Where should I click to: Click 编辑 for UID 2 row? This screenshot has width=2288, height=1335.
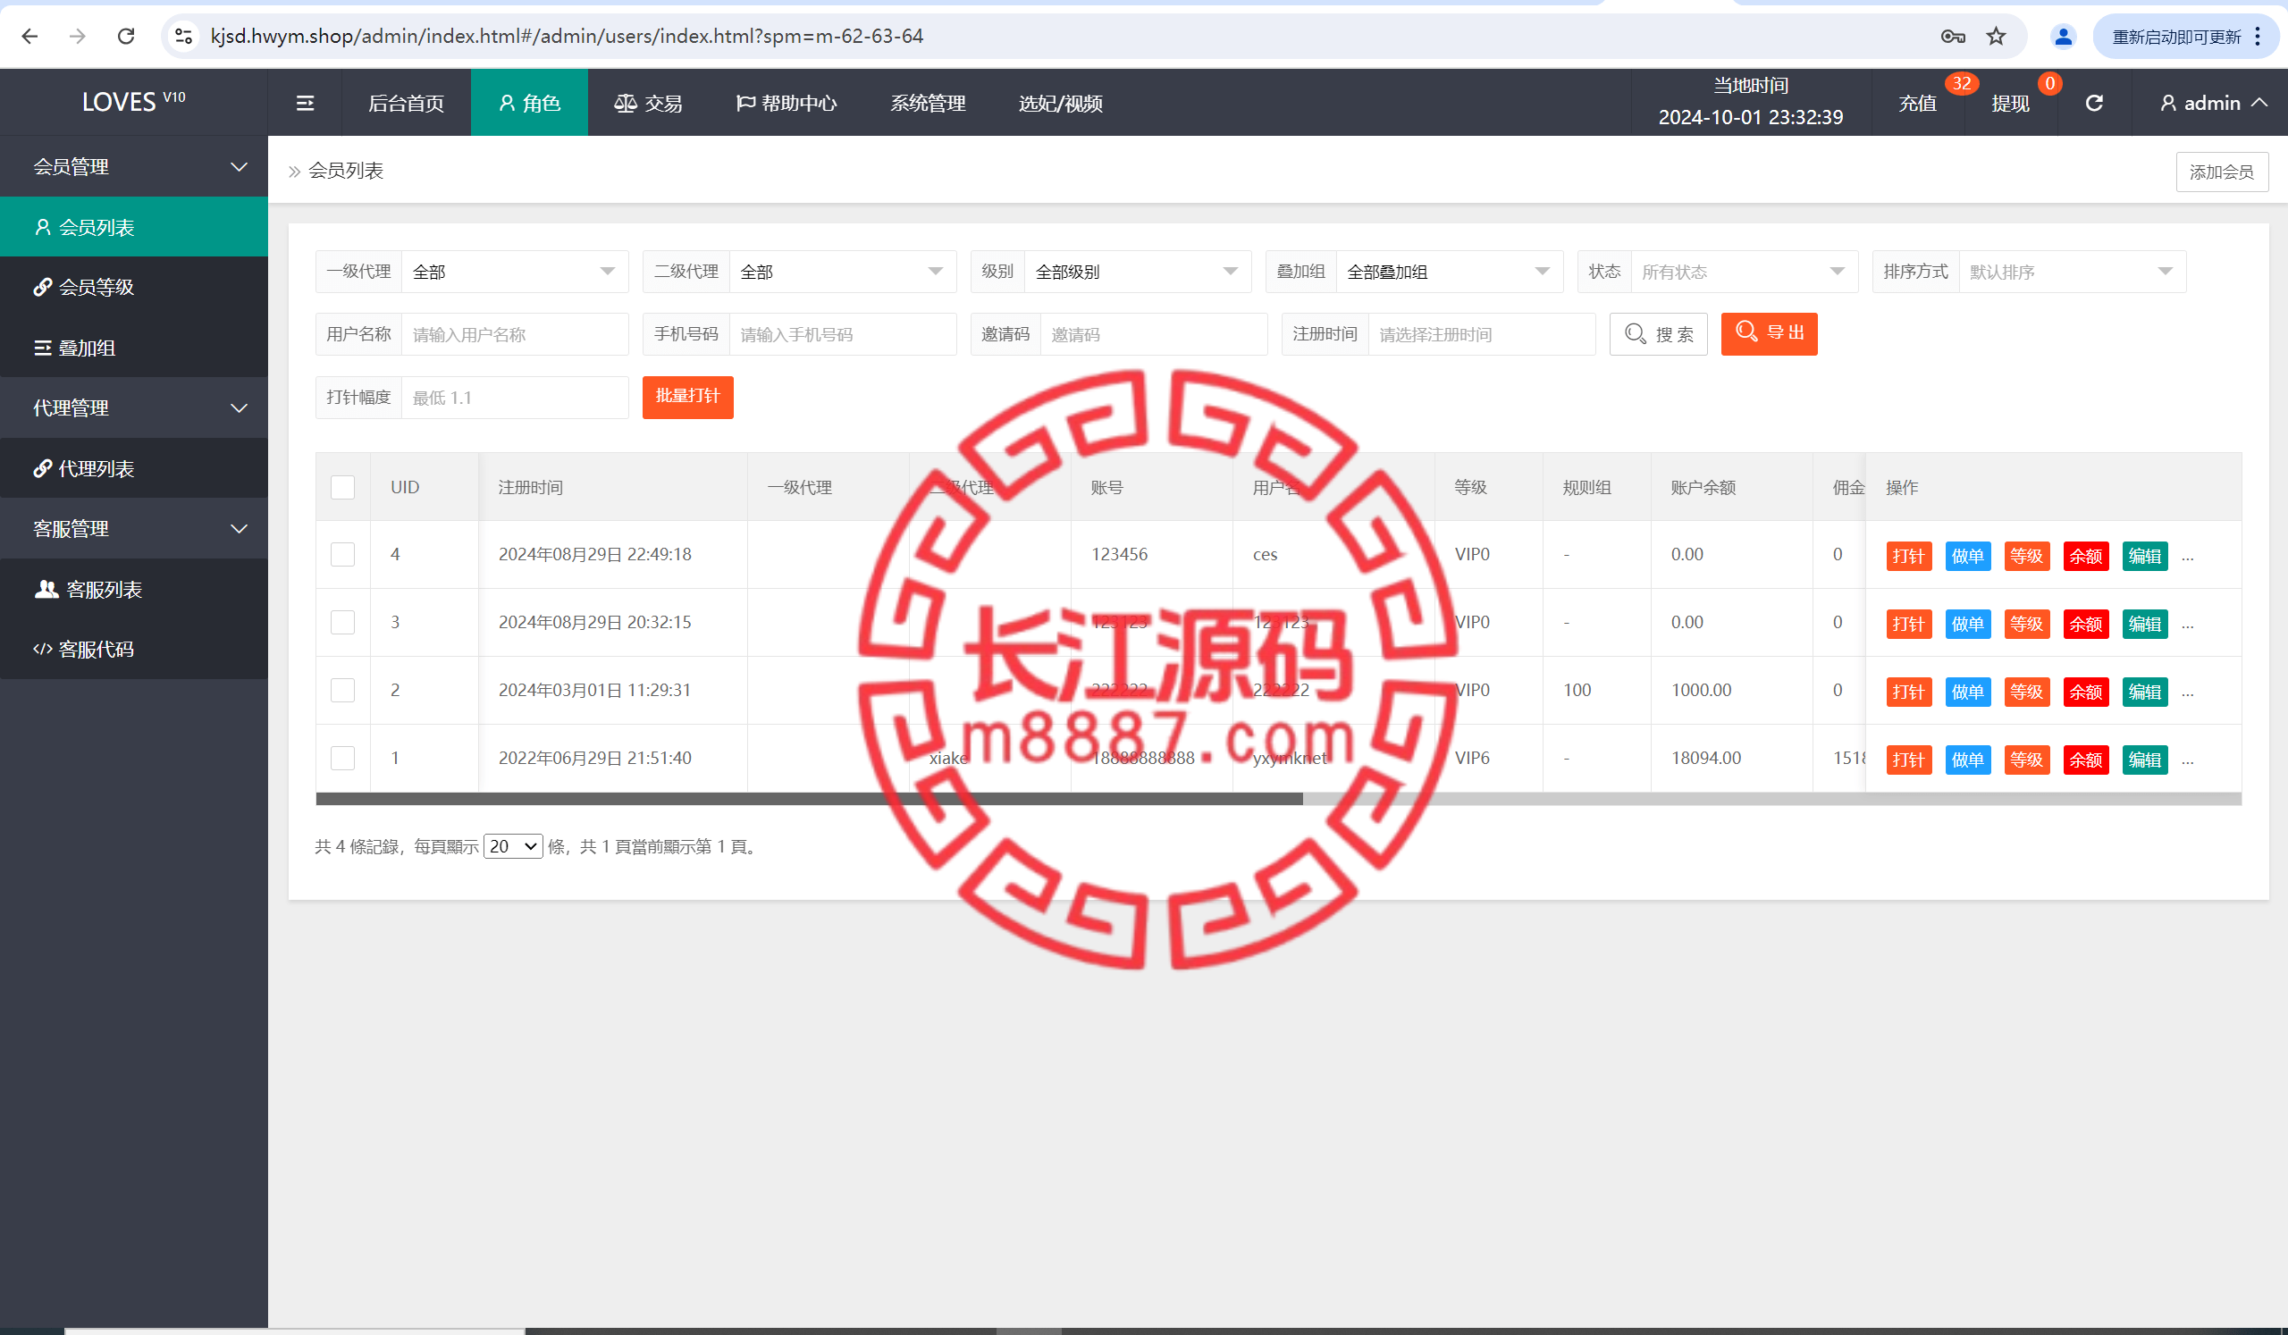click(x=2144, y=693)
